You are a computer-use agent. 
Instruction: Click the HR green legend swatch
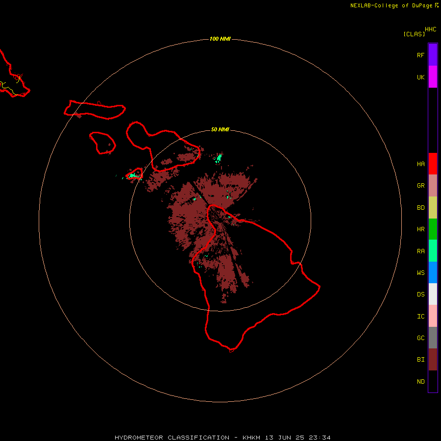(x=433, y=229)
